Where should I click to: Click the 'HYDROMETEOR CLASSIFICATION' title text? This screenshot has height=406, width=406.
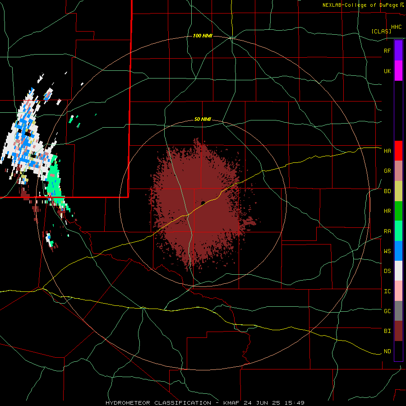click(x=159, y=403)
